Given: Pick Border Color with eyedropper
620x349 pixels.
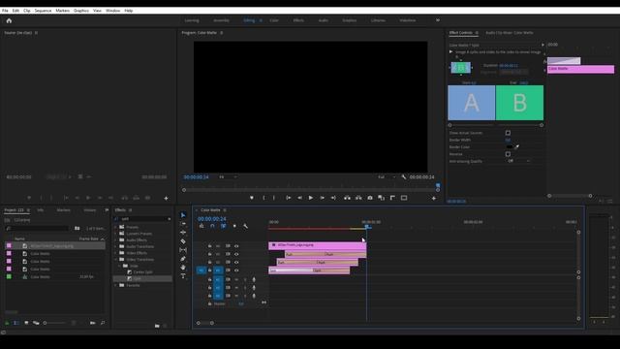Looking at the screenshot, I should click(516, 146).
